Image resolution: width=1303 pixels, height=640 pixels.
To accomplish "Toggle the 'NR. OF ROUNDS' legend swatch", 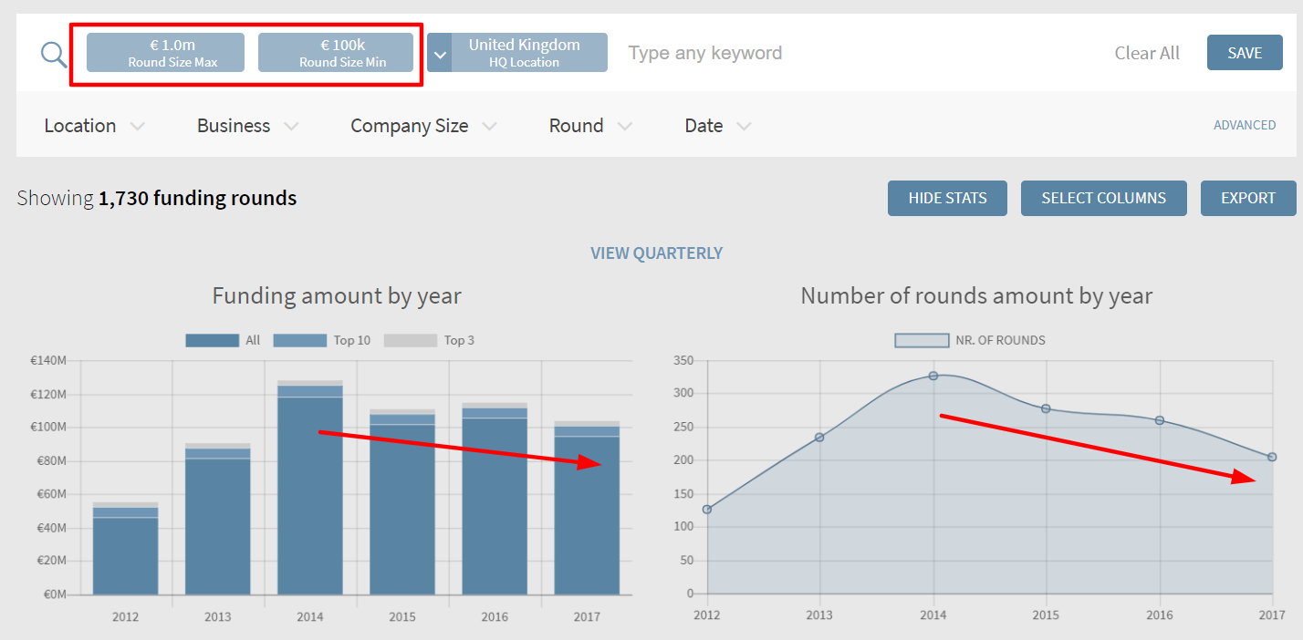I will coord(921,340).
